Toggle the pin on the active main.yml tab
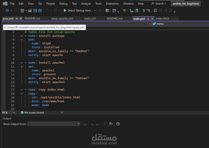 click(148, 19)
